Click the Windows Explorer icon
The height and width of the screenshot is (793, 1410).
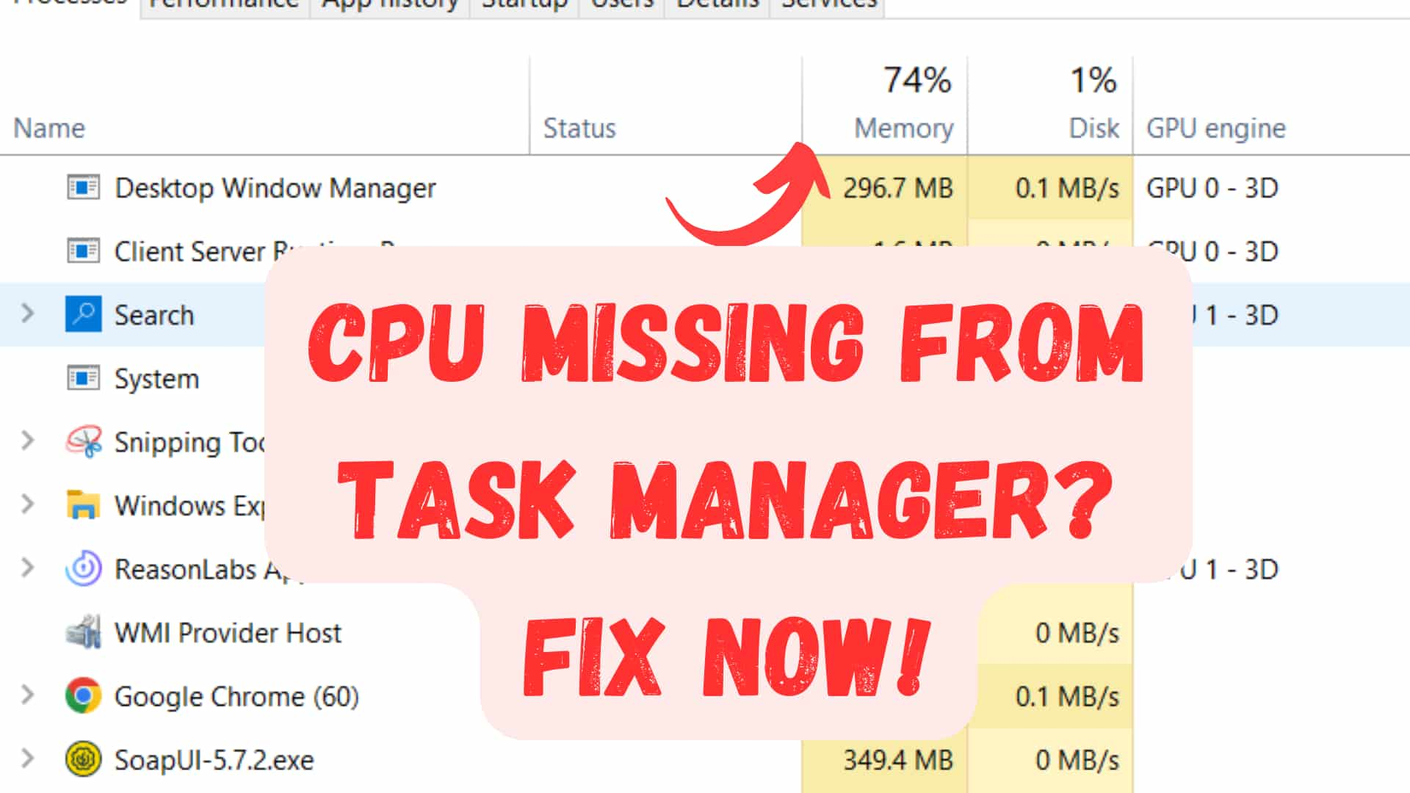click(x=82, y=504)
